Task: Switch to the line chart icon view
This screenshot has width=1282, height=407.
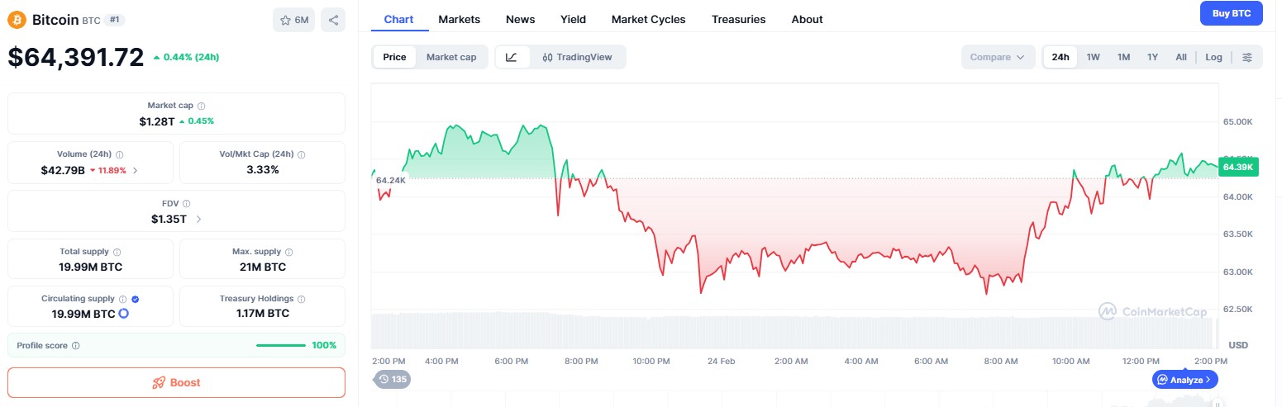Action: pyautogui.click(x=512, y=57)
